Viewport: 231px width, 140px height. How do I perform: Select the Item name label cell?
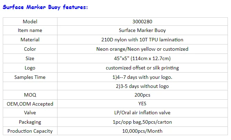(x=30, y=31)
